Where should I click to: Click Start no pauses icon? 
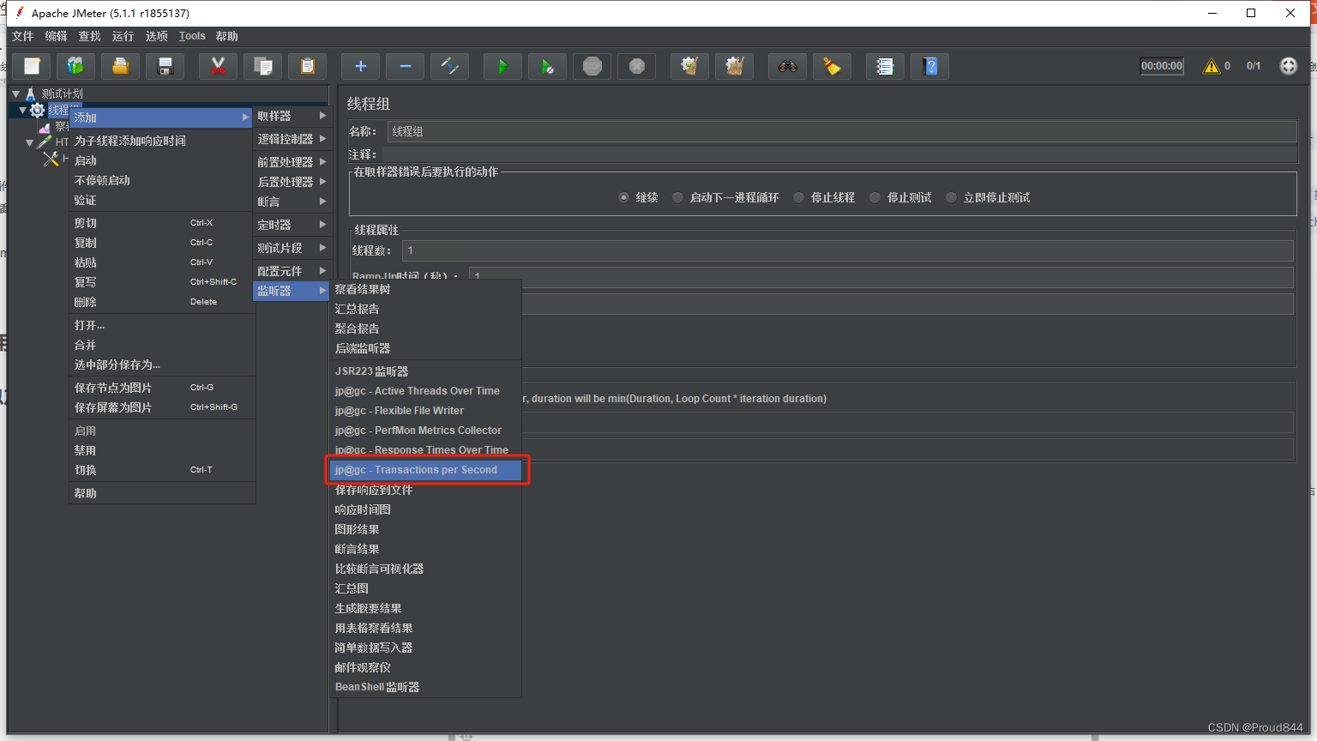(547, 66)
